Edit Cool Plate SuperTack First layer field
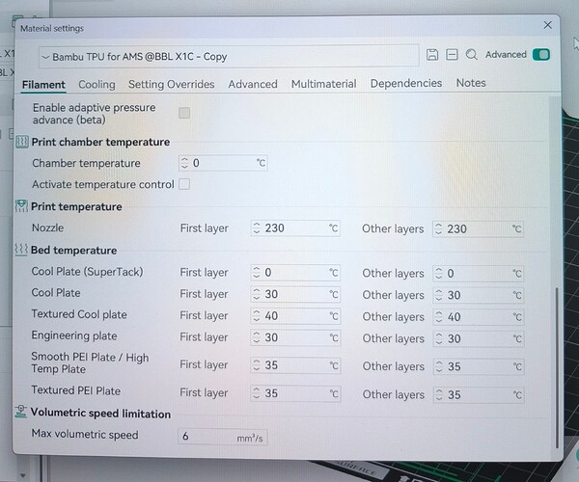579x482 pixels. [x=295, y=273]
